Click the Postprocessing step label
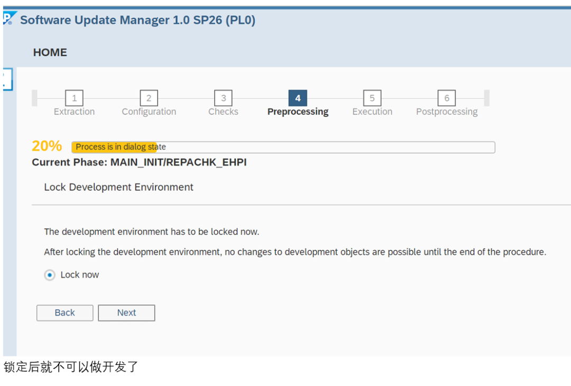The height and width of the screenshot is (386, 571). click(447, 112)
